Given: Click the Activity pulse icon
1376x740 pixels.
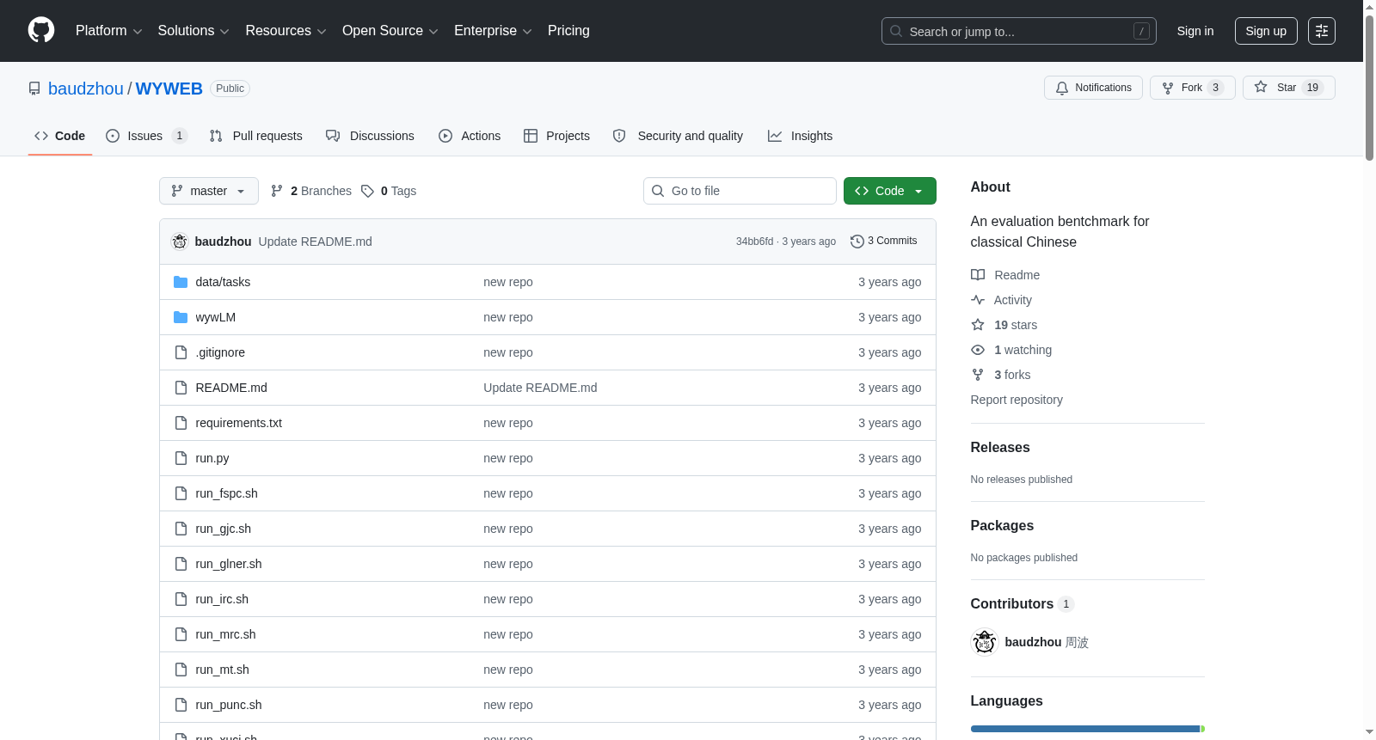Looking at the screenshot, I should coord(978,300).
